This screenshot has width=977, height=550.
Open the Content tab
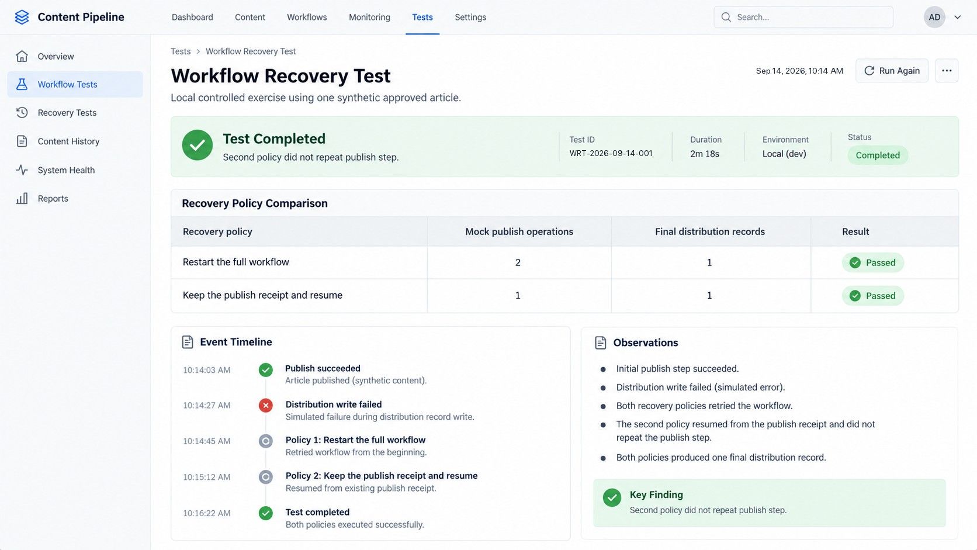(250, 17)
